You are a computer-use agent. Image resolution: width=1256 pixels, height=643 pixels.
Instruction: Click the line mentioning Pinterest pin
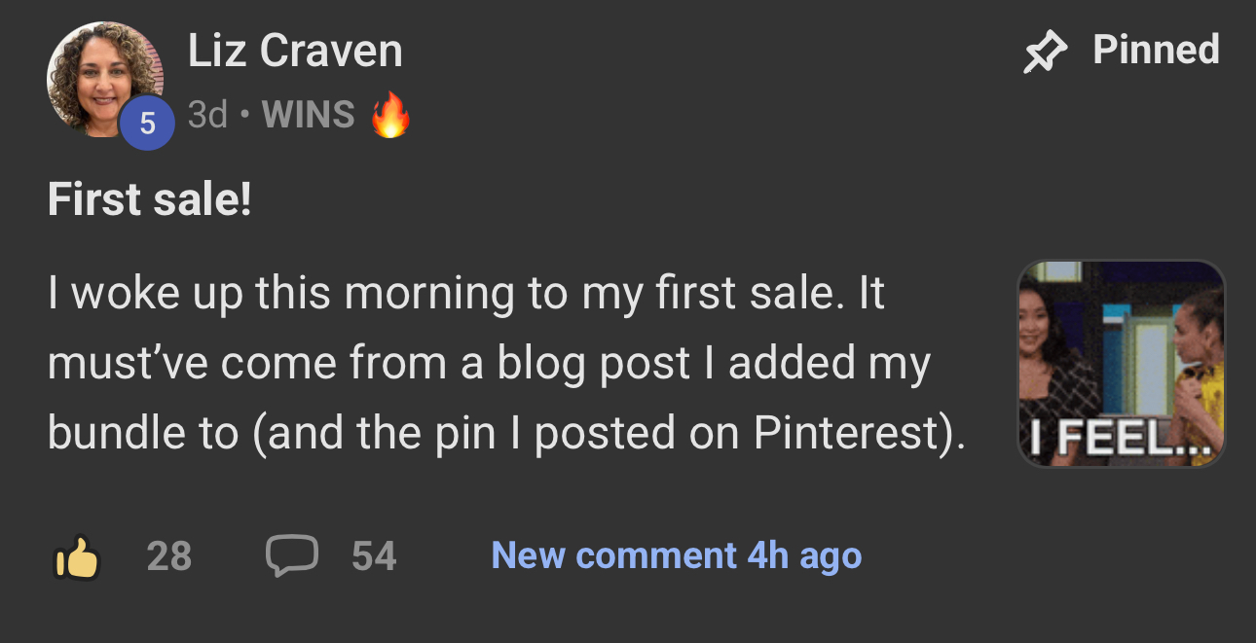(507, 434)
